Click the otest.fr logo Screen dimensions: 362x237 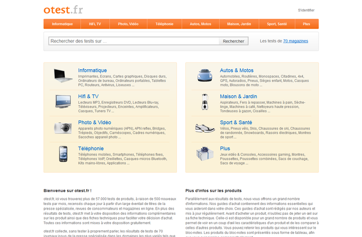[x=63, y=10]
